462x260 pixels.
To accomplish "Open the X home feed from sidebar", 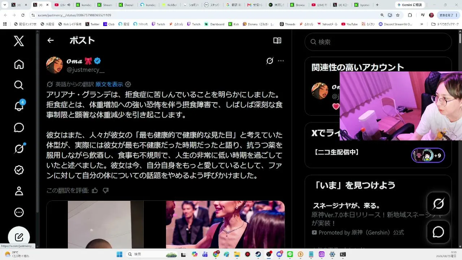I will (x=19, y=64).
